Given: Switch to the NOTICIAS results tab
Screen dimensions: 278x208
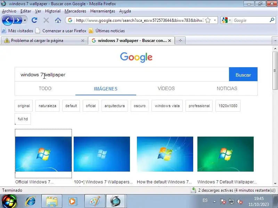Looking at the screenshot, I should click(227, 88).
